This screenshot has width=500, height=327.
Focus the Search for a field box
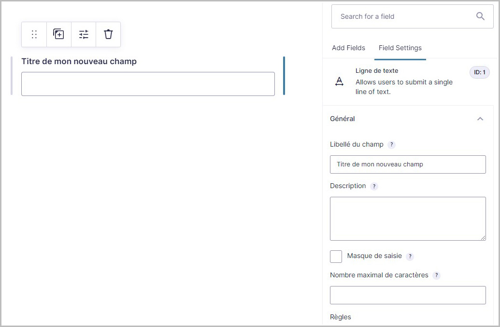[x=403, y=16]
